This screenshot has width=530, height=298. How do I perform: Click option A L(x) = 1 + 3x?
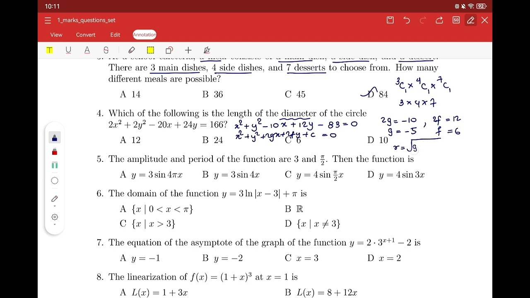click(154, 293)
